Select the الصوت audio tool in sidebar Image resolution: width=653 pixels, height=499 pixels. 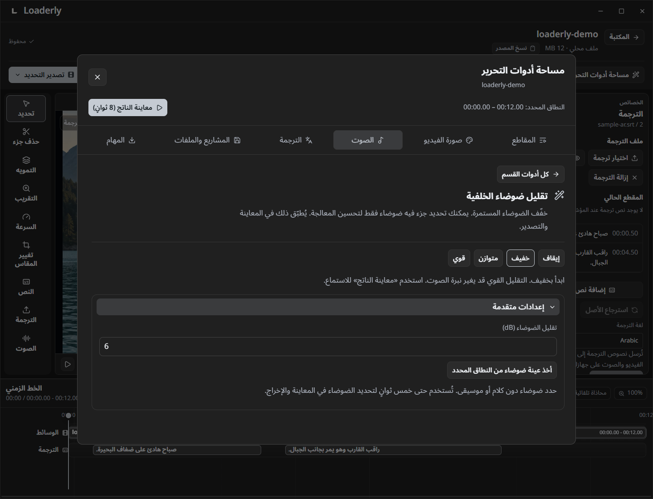(26, 343)
